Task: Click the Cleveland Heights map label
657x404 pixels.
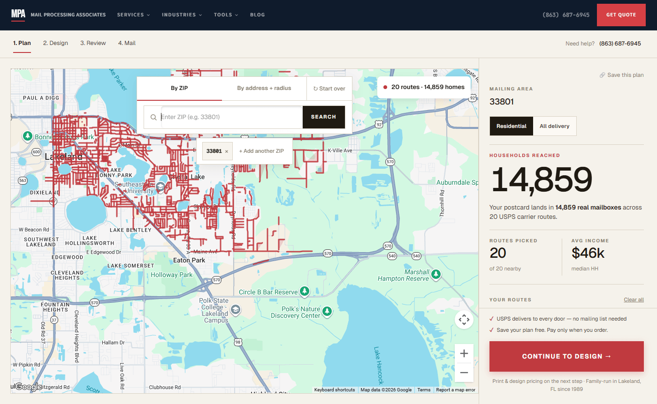Action: click(67, 275)
